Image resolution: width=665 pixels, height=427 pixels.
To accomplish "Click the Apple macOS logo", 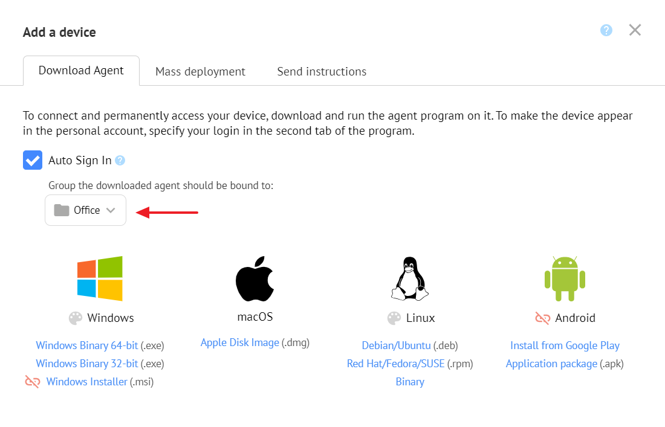I will [x=255, y=278].
